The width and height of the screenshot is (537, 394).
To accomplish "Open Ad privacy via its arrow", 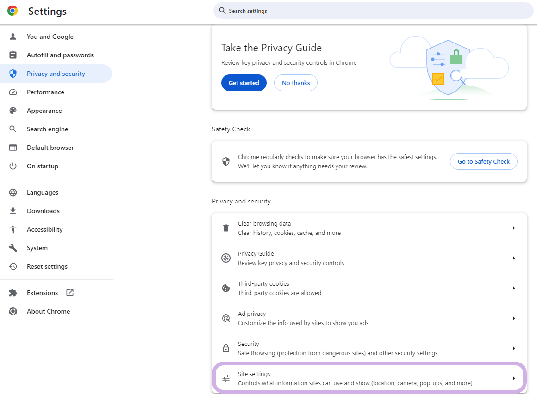I will click(514, 319).
